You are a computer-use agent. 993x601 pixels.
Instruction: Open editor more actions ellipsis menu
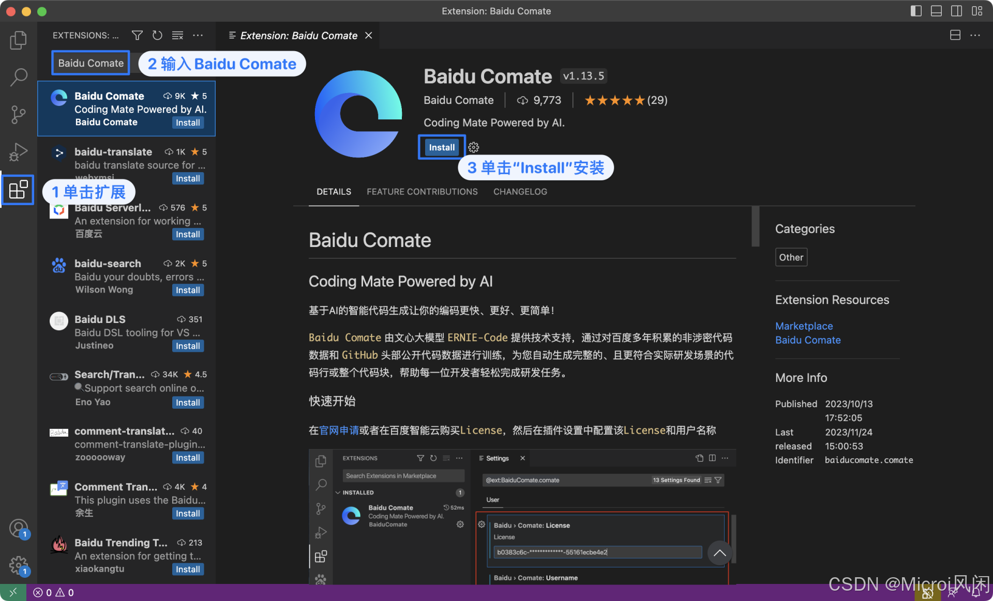point(975,35)
